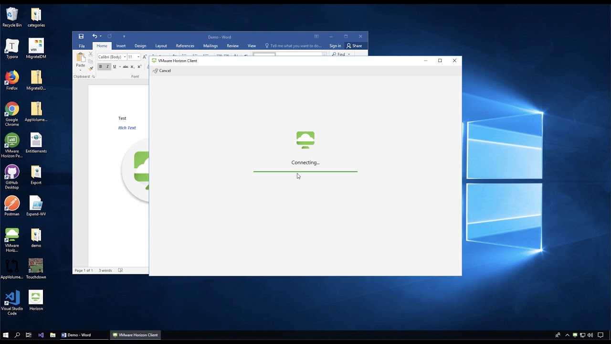Click Sign in in Word
Viewport: 611px width, 344px height.
335,46
